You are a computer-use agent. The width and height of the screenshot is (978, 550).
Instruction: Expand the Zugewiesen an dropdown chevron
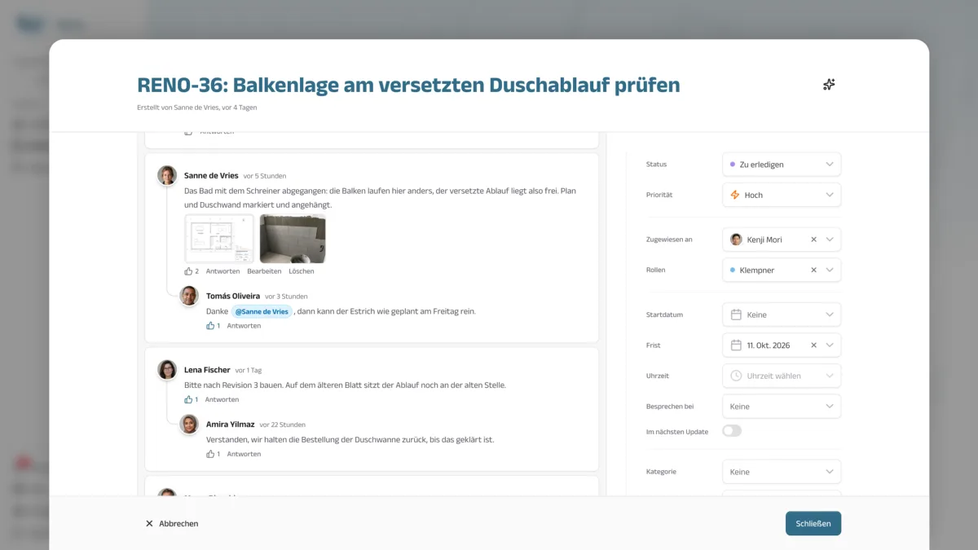point(830,240)
